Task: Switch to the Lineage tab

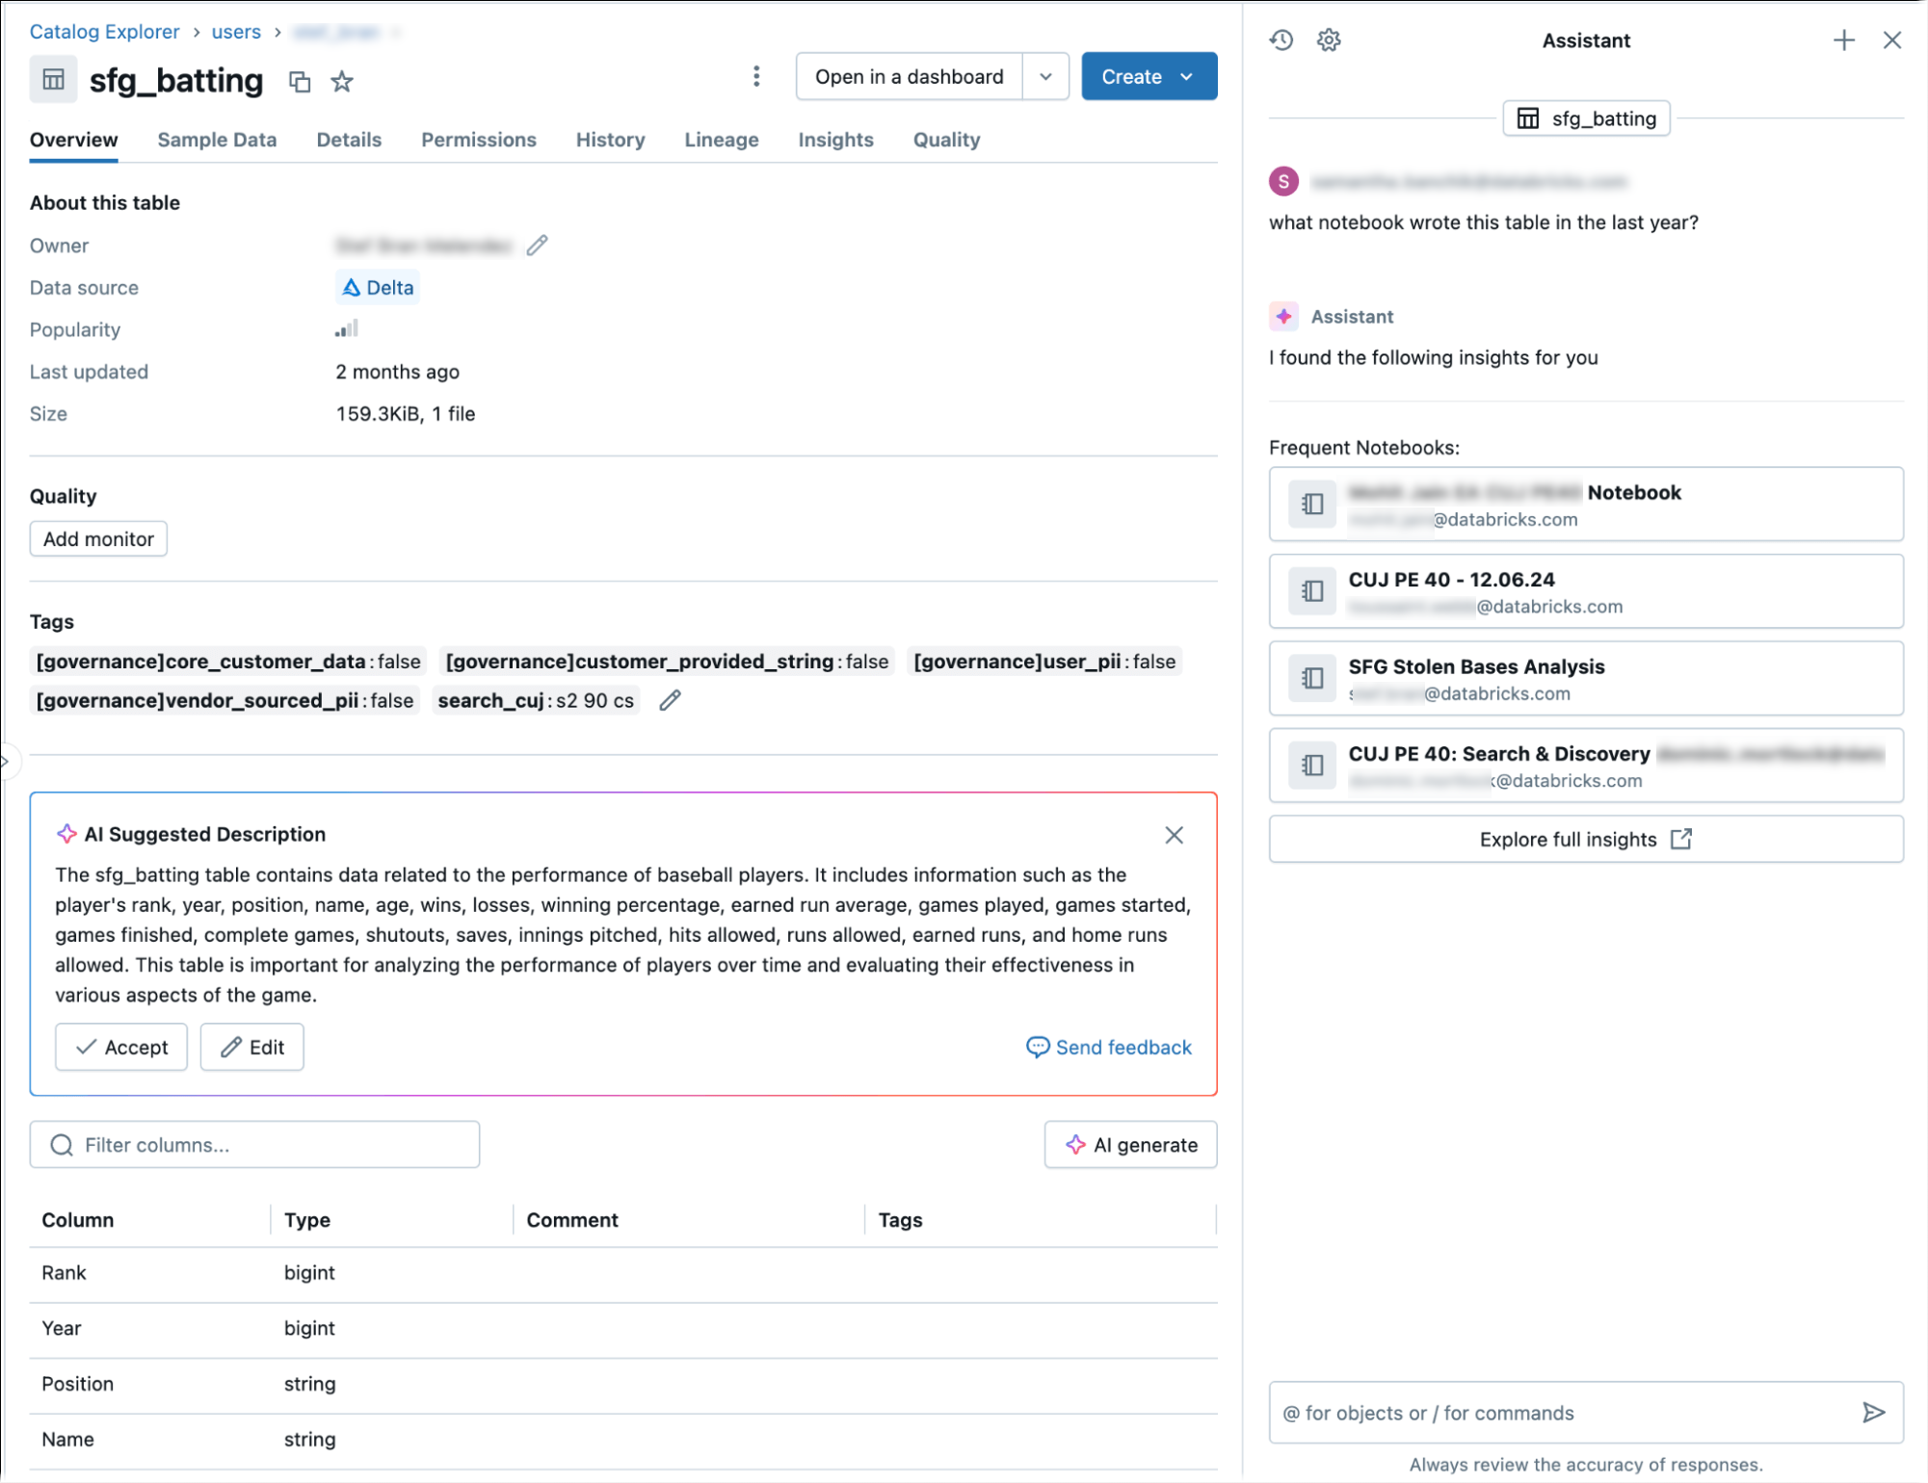Action: tap(719, 139)
